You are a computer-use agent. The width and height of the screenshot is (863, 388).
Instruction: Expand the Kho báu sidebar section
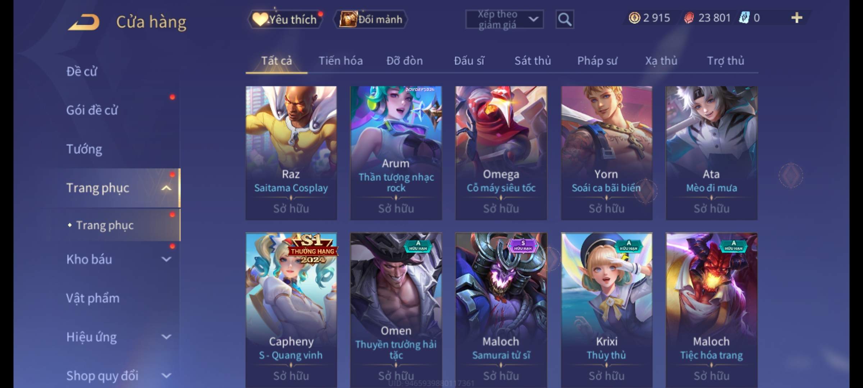(166, 259)
